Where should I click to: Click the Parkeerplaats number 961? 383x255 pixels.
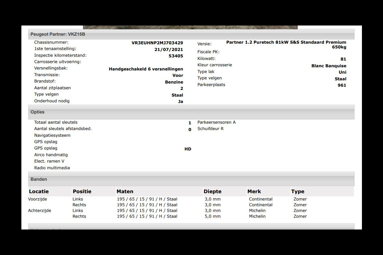click(342, 85)
